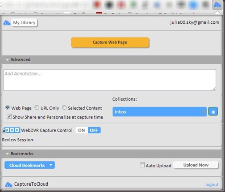The width and height of the screenshot is (225, 192).
Task: Click the WebDVR pause icon
Action: click(12, 130)
